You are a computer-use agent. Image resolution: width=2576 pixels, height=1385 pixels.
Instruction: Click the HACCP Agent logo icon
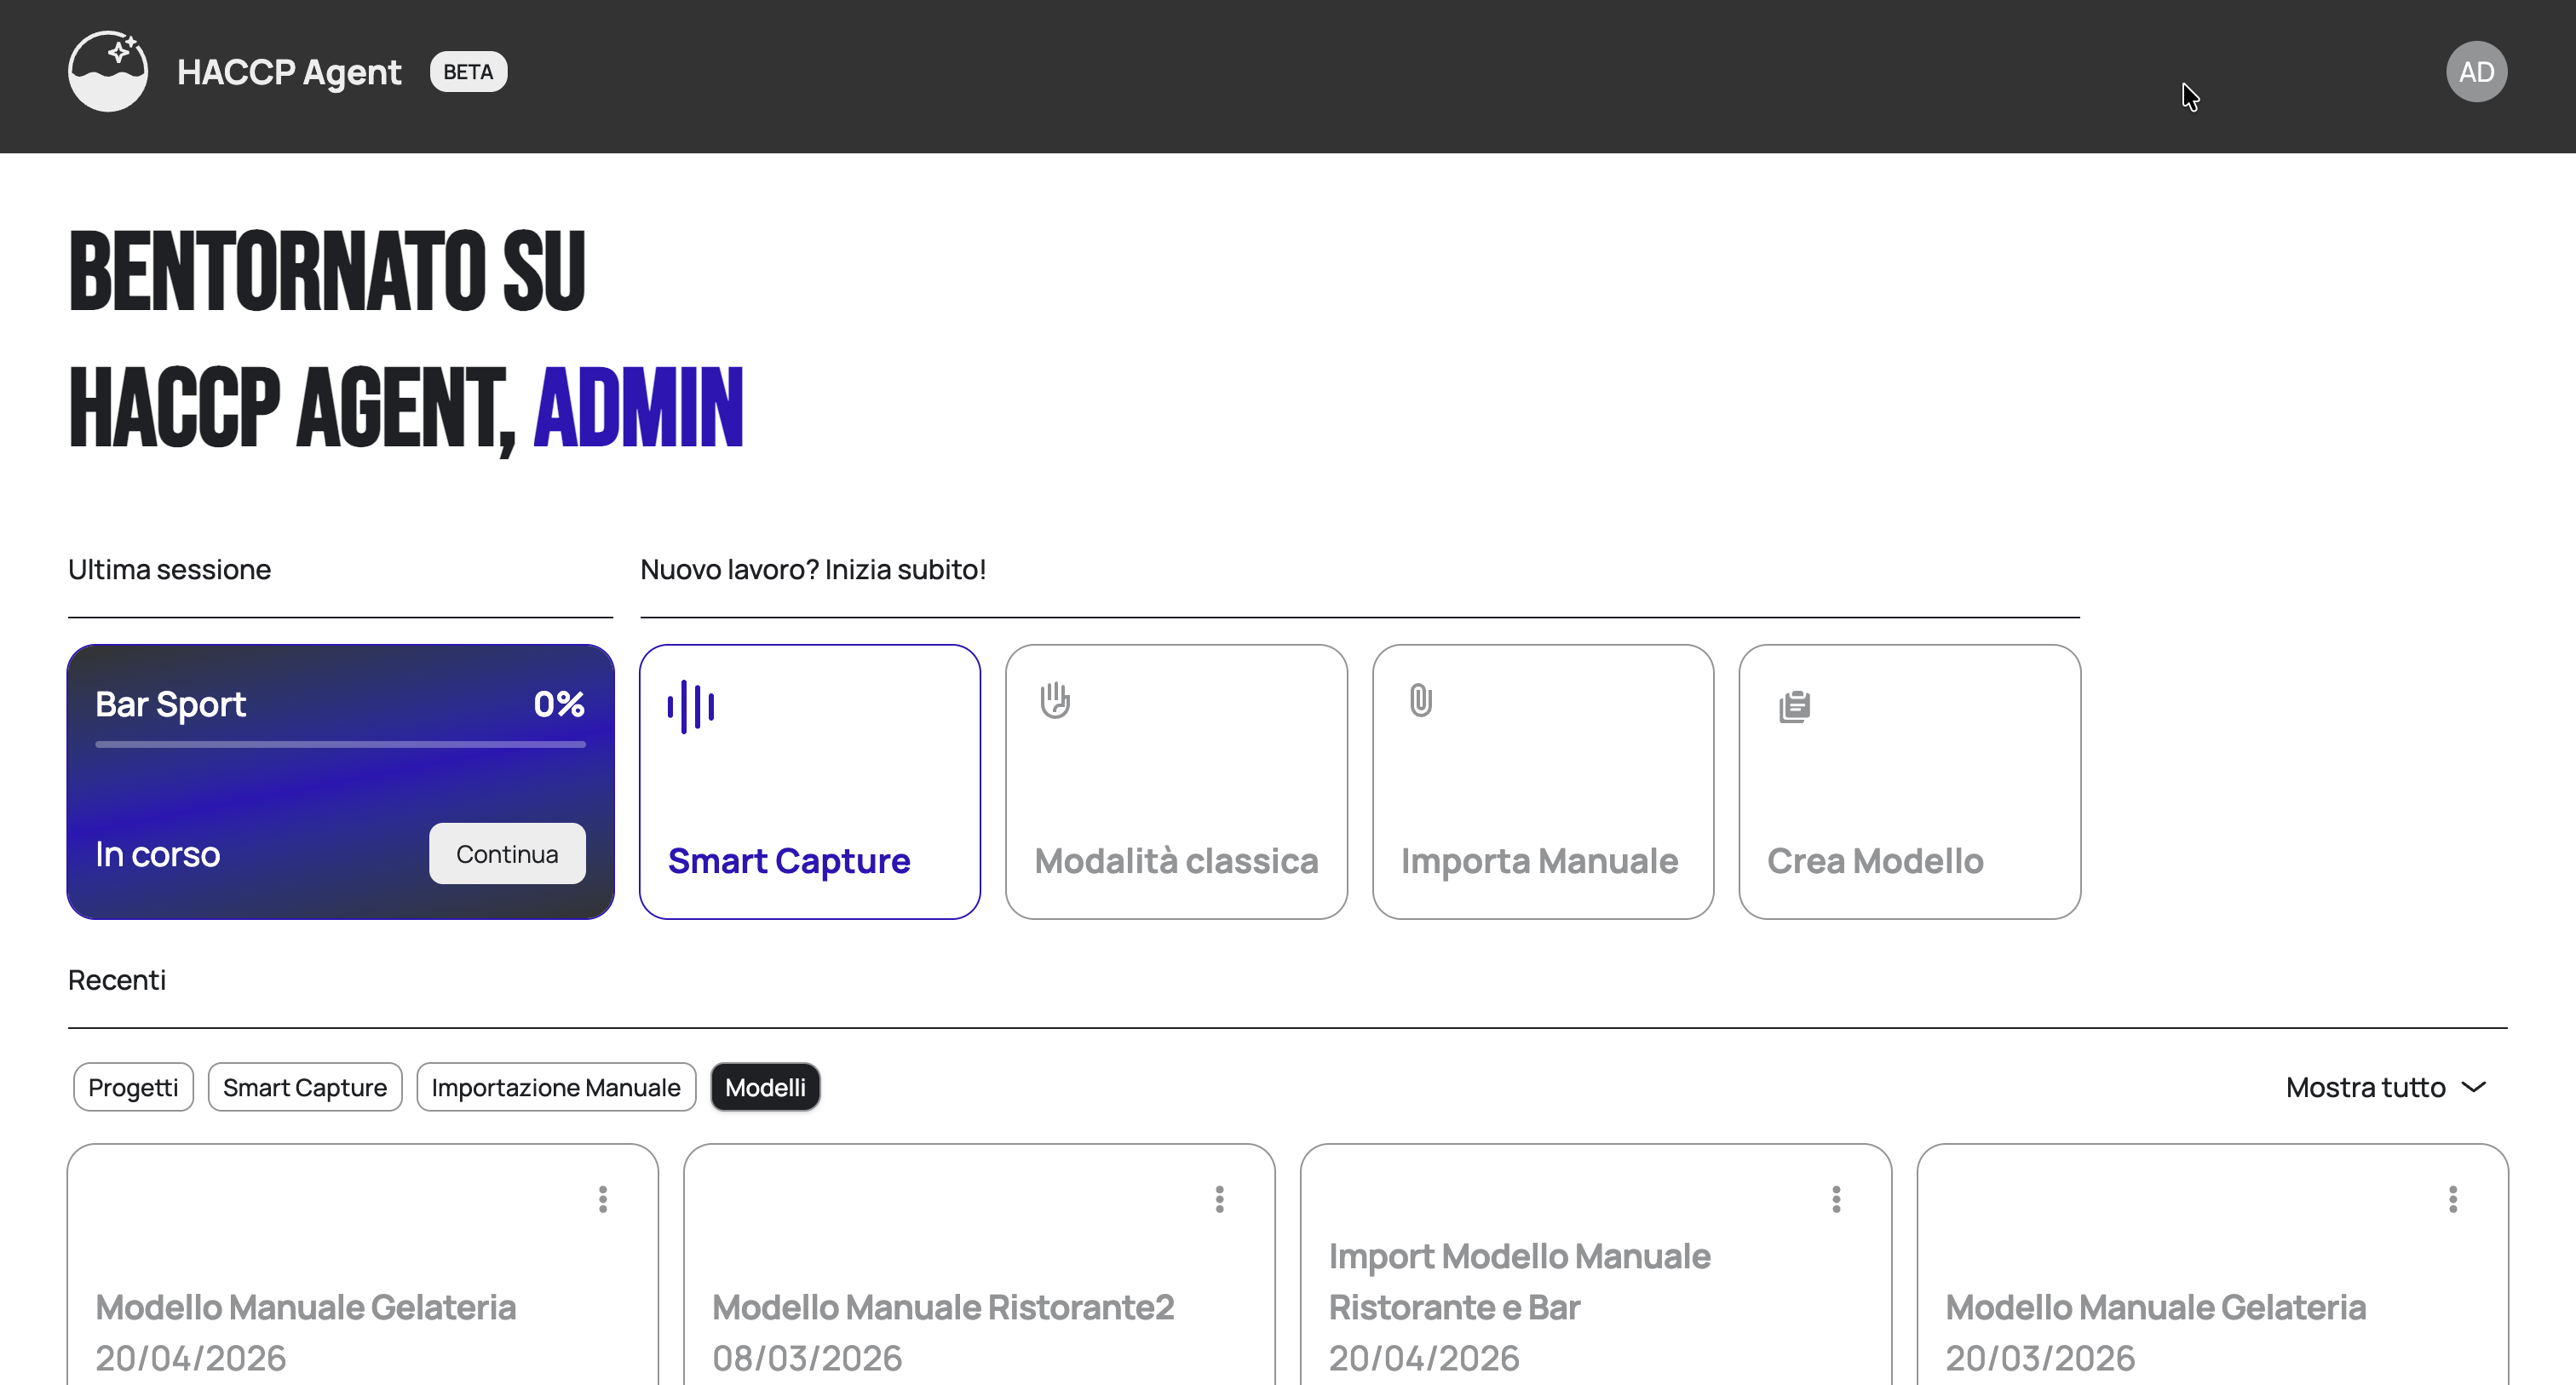108,72
